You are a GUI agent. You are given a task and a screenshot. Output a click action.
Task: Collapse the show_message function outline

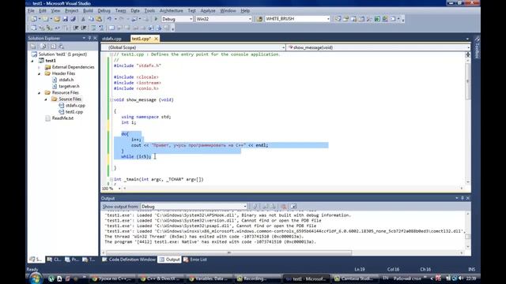[x=111, y=100]
